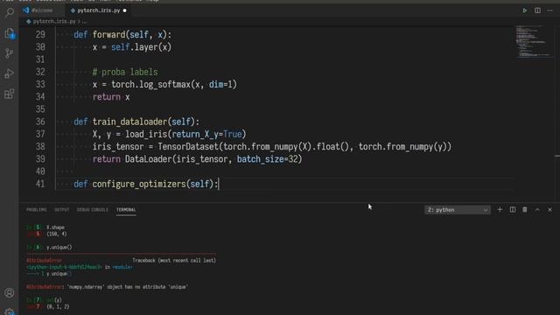Click pytorch_iris.py in the breadcrumb

(x=54, y=21)
